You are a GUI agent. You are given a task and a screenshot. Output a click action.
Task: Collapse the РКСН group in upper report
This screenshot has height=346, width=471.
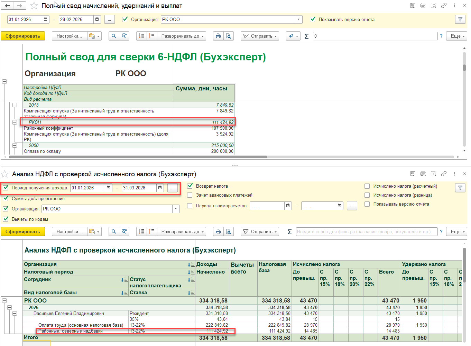coord(15,122)
